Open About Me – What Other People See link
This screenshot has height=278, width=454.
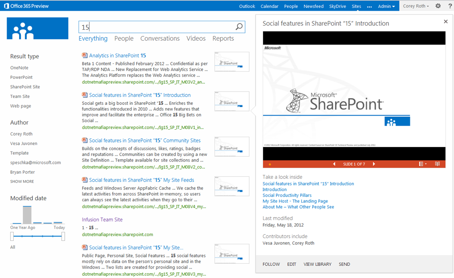pos(298,207)
